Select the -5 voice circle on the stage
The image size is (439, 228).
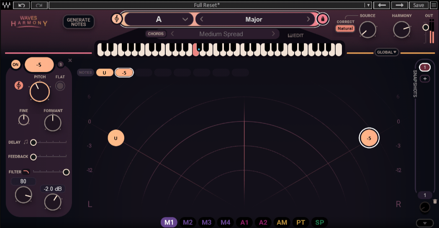pyautogui.click(x=369, y=138)
